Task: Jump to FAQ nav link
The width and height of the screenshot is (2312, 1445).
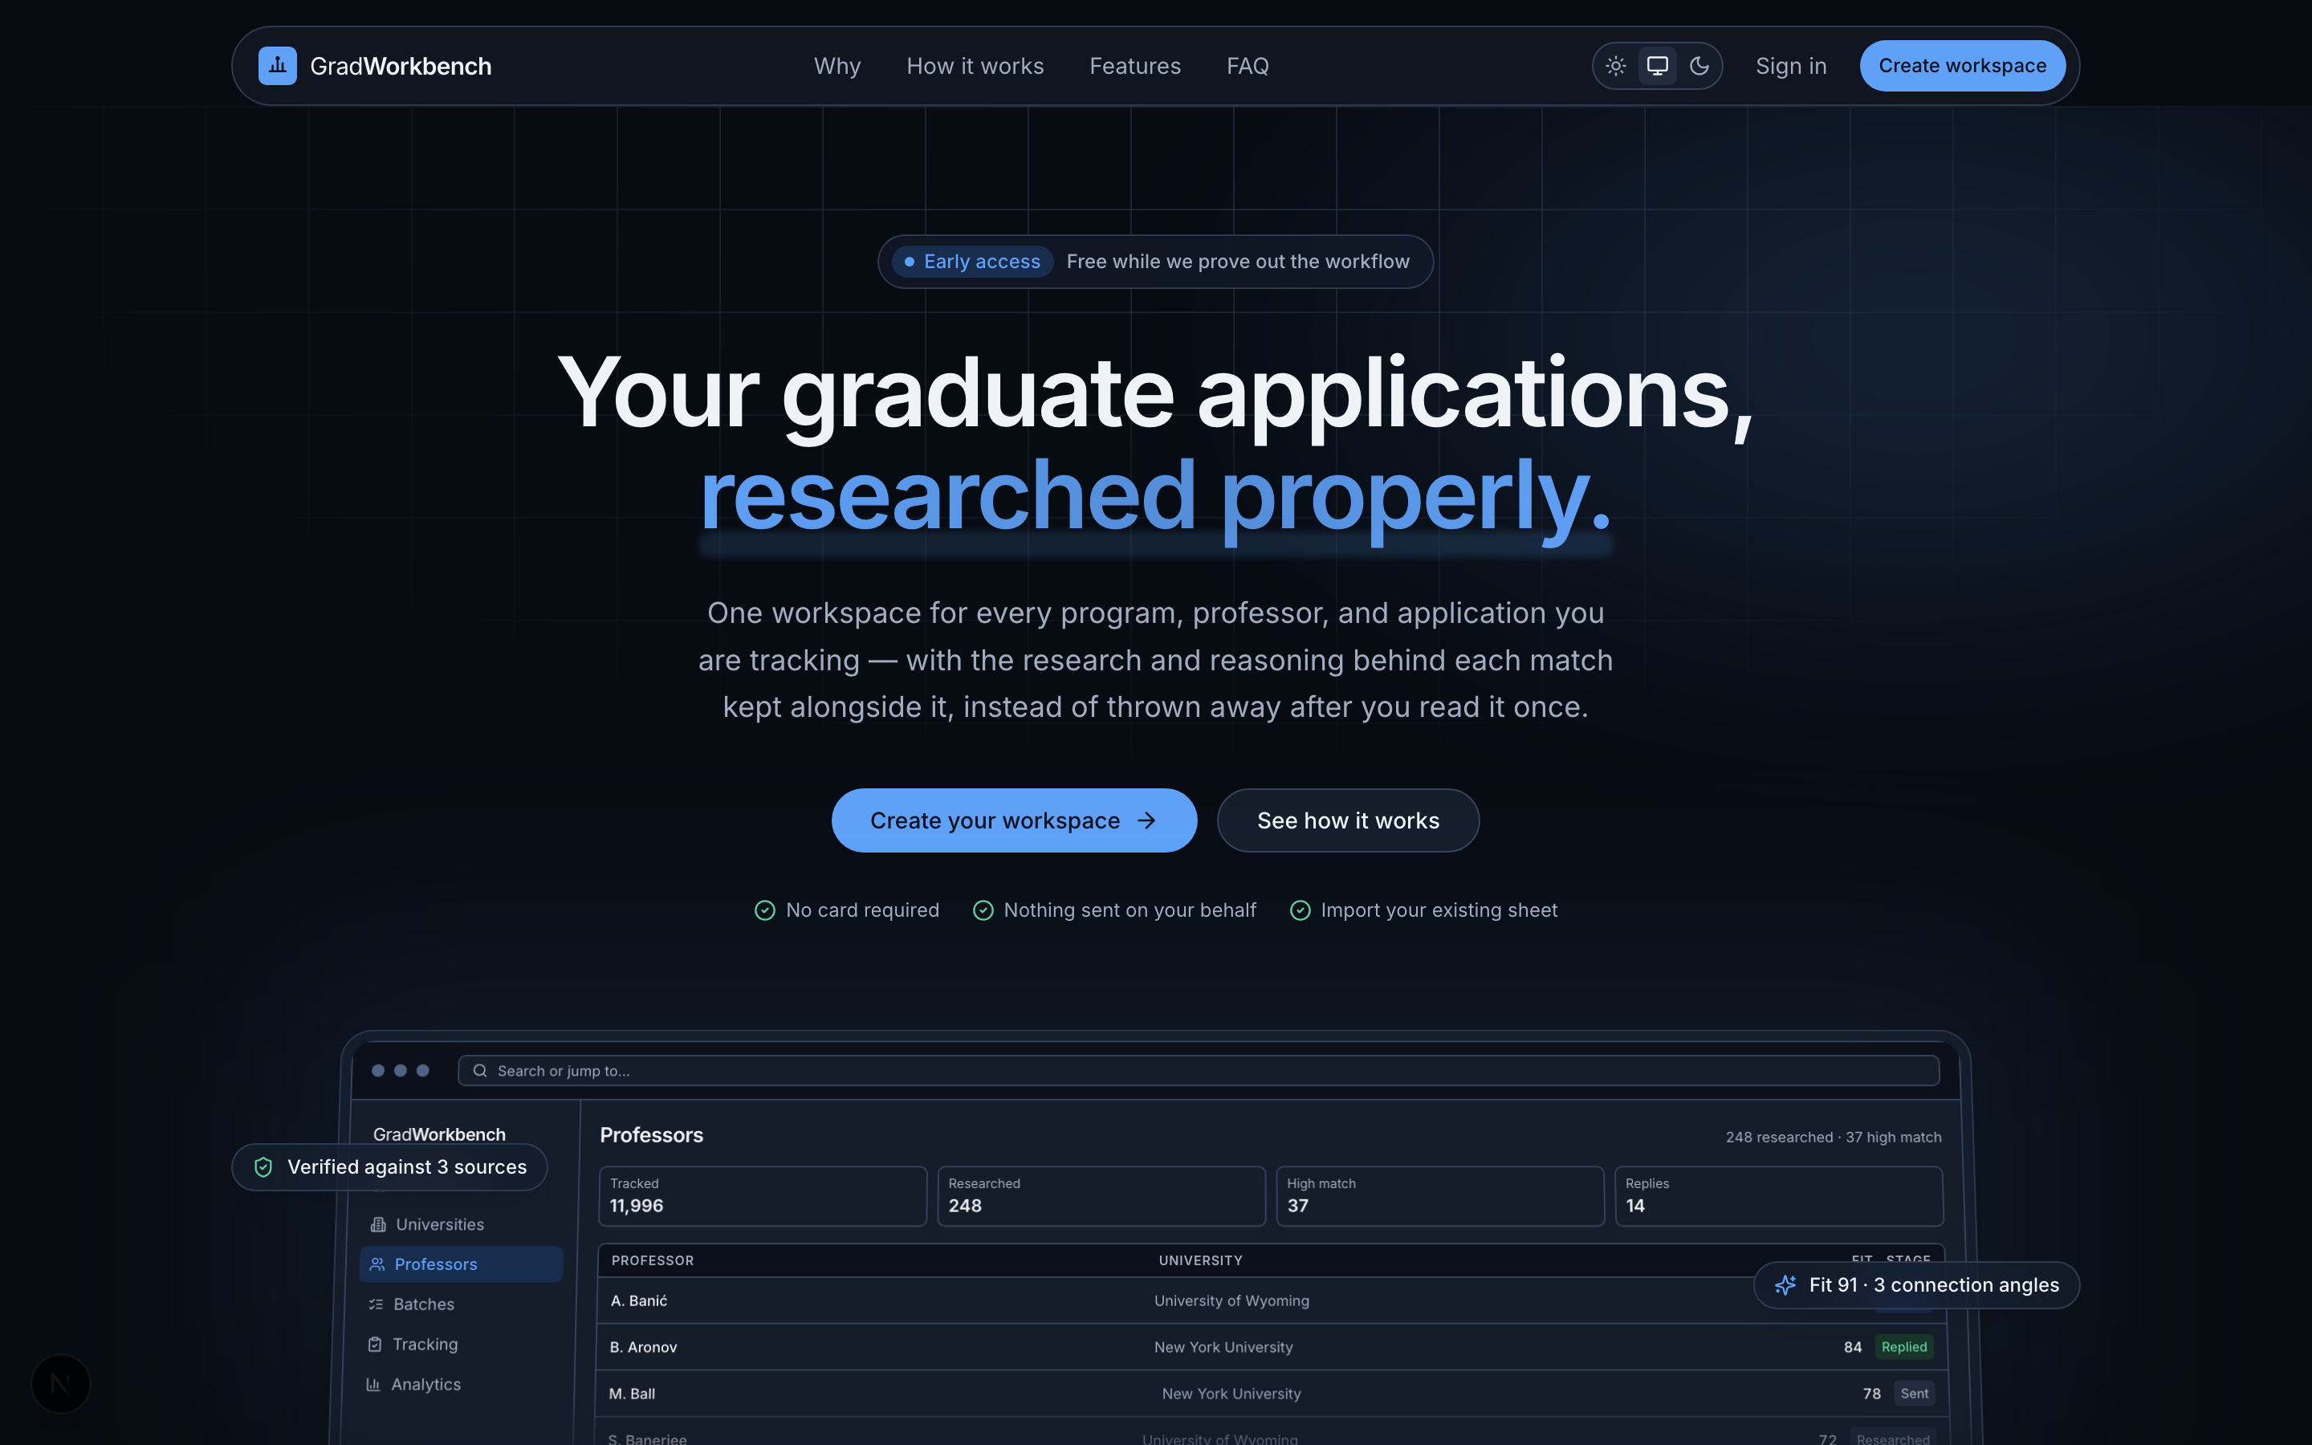Action: pyautogui.click(x=1248, y=66)
